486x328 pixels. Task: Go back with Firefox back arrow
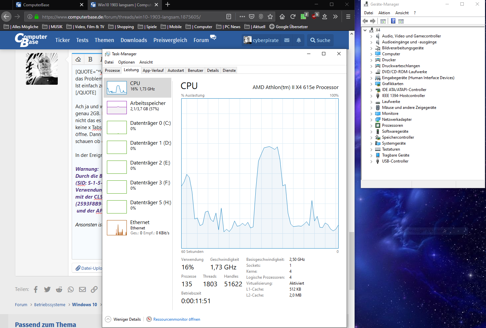click(6, 17)
